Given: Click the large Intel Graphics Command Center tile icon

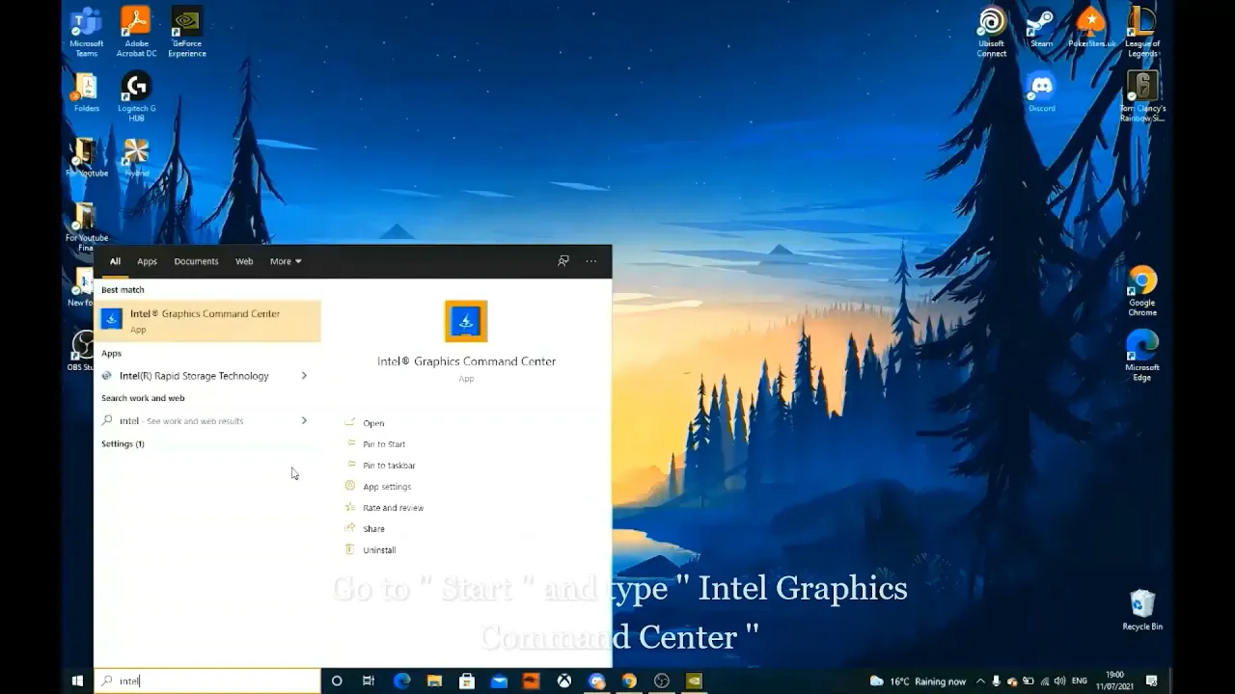Looking at the screenshot, I should tap(466, 321).
